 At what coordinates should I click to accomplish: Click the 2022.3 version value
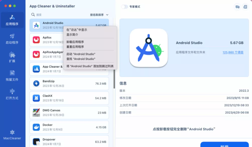[244, 91]
